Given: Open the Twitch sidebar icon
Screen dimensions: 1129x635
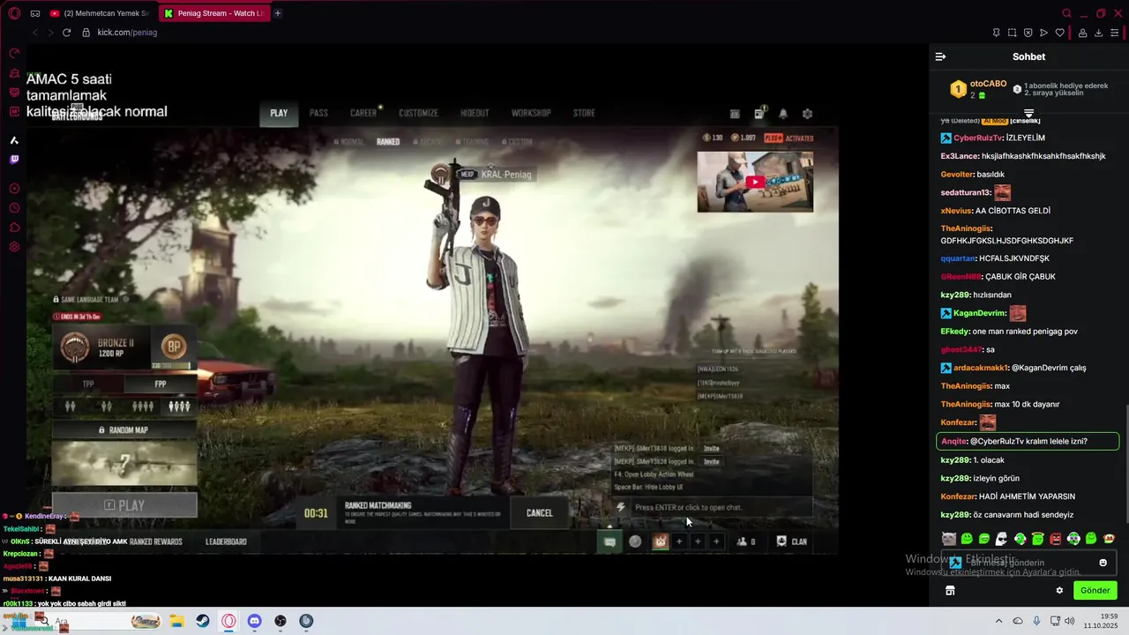Looking at the screenshot, I should [x=14, y=160].
